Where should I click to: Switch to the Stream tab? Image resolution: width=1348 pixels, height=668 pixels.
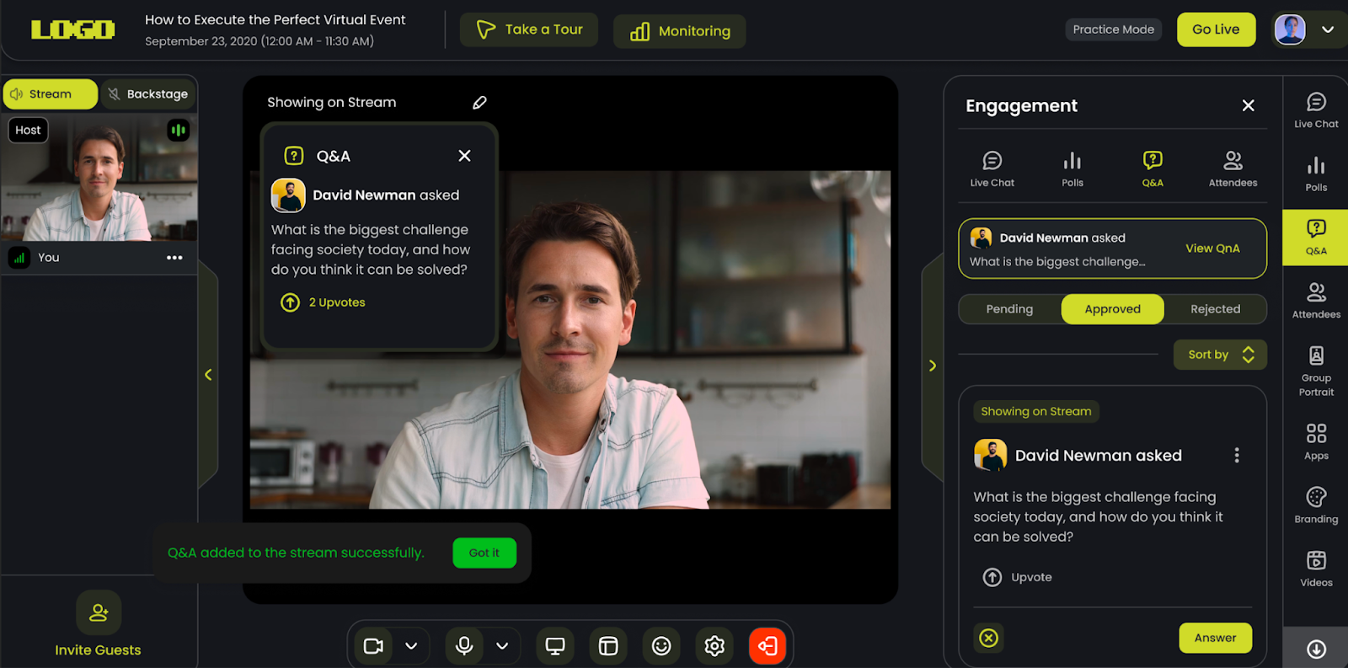point(51,94)
